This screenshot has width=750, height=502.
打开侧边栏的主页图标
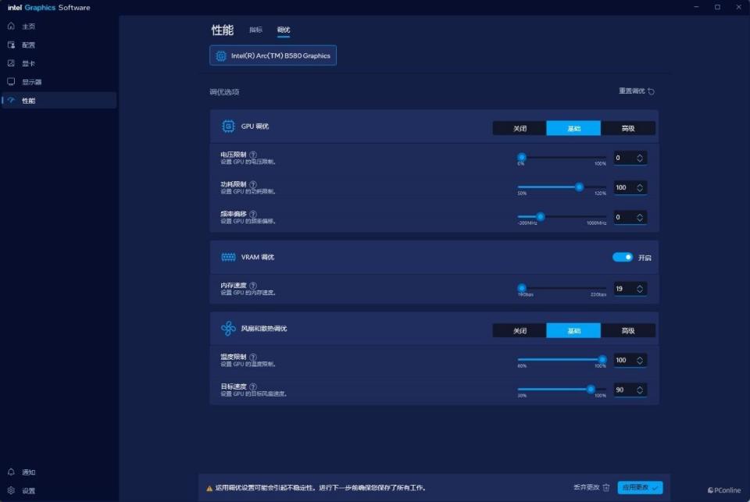(x=11, y=26)
